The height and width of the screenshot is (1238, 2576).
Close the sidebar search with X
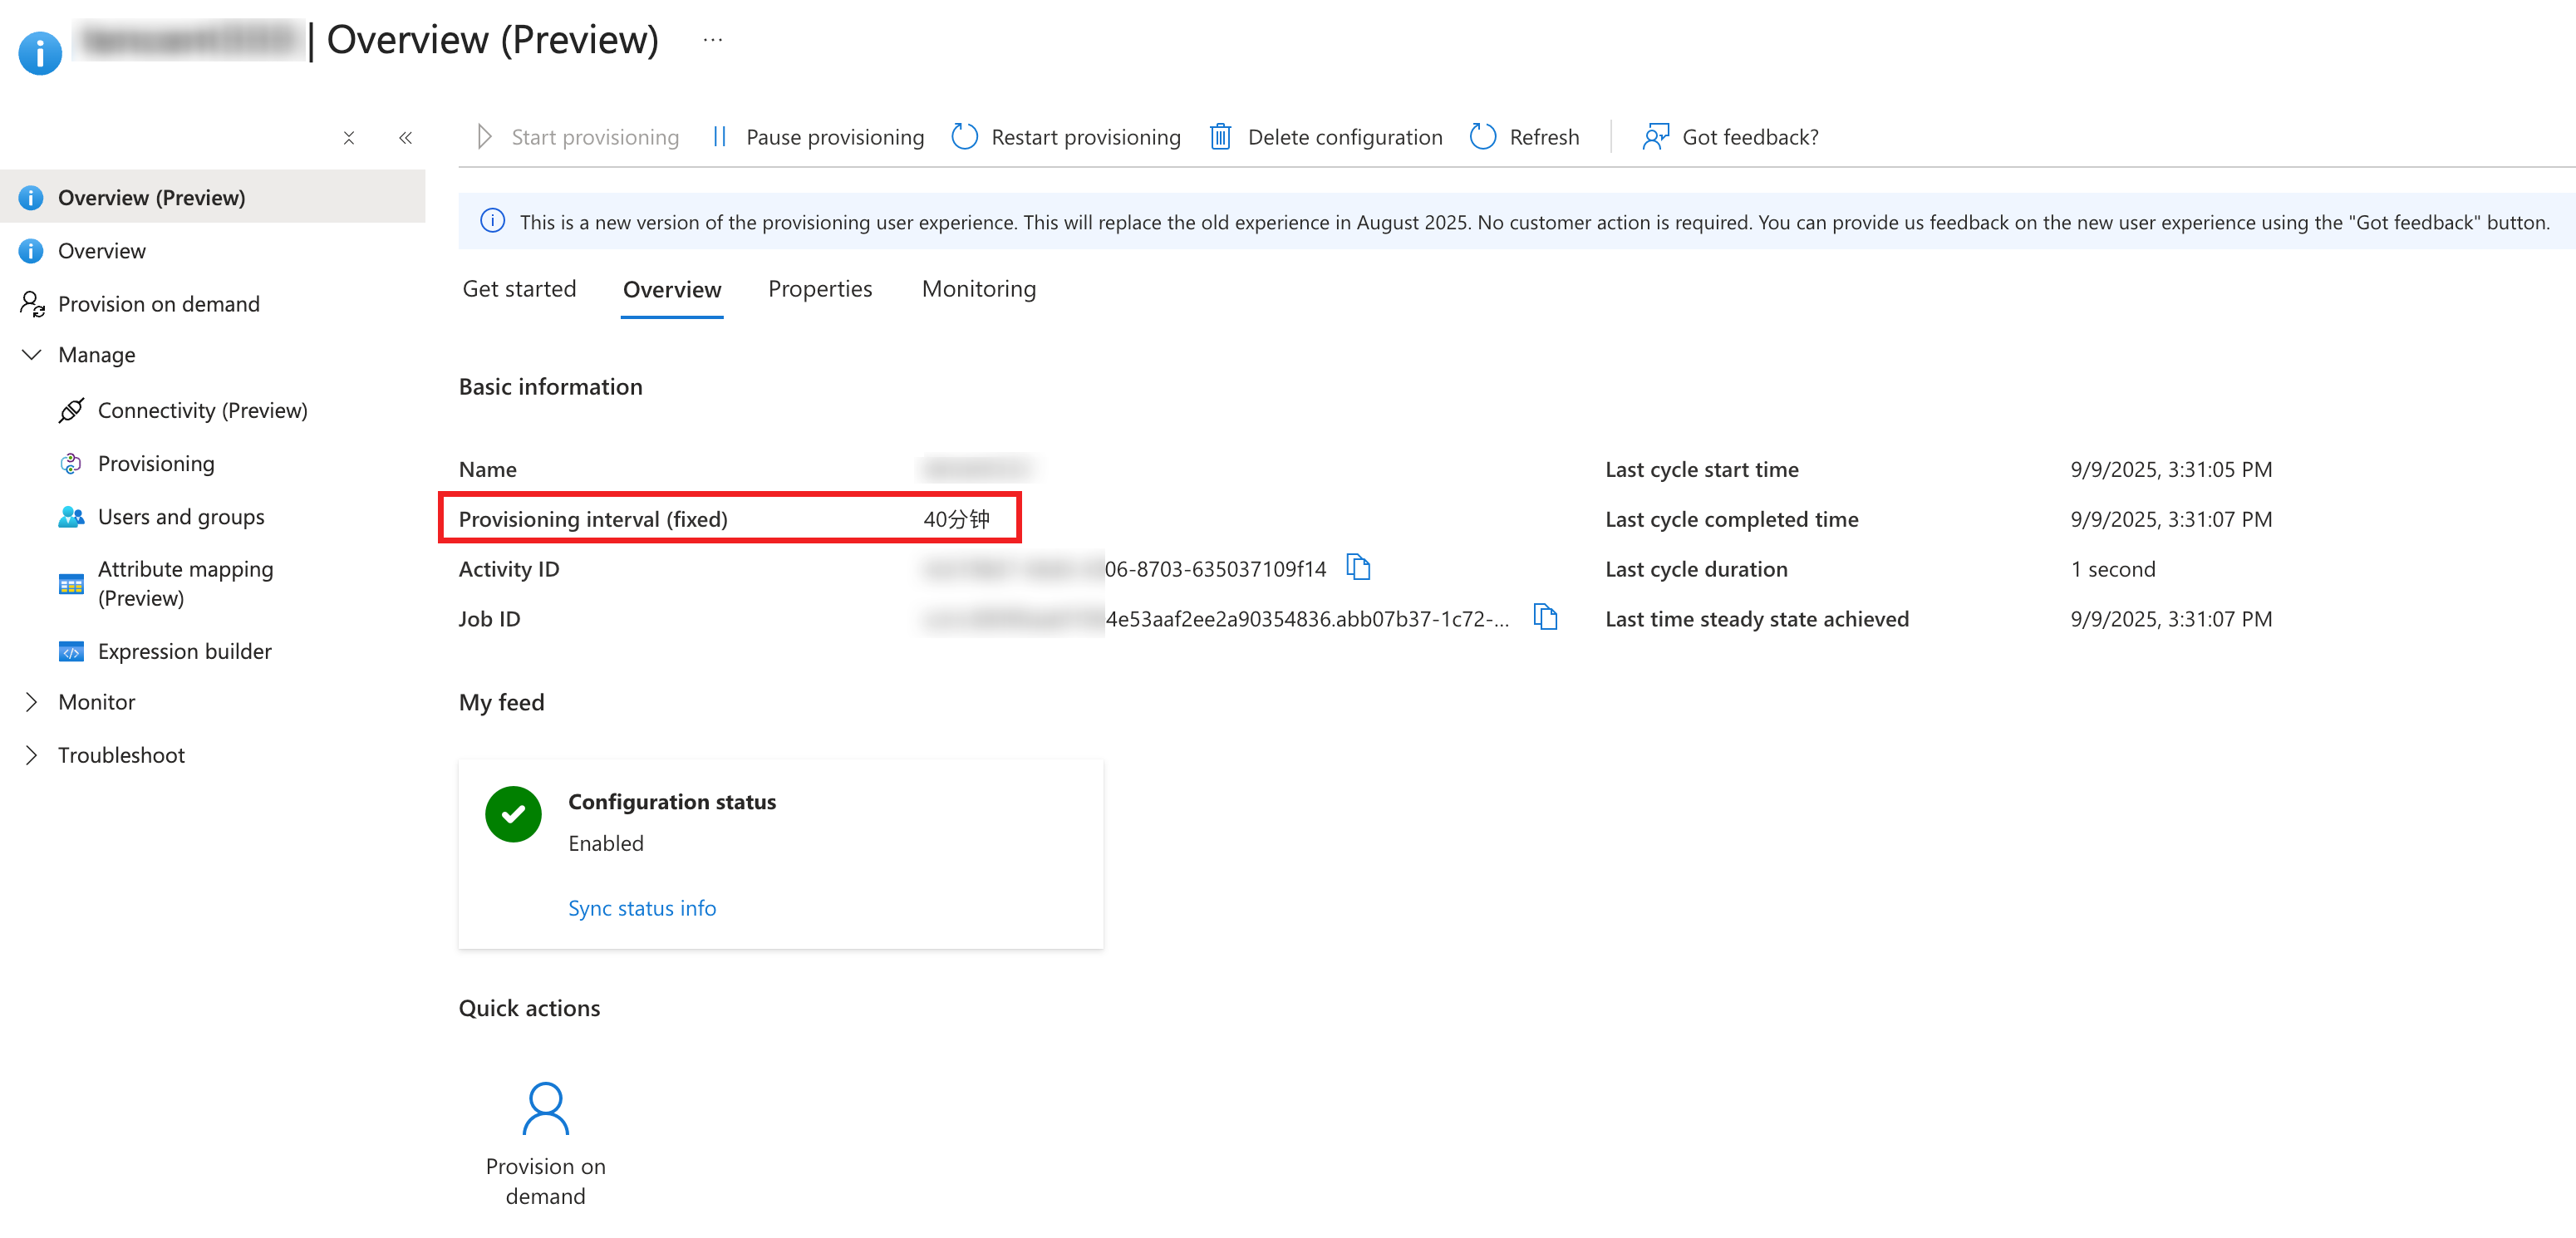pos(349,138)
